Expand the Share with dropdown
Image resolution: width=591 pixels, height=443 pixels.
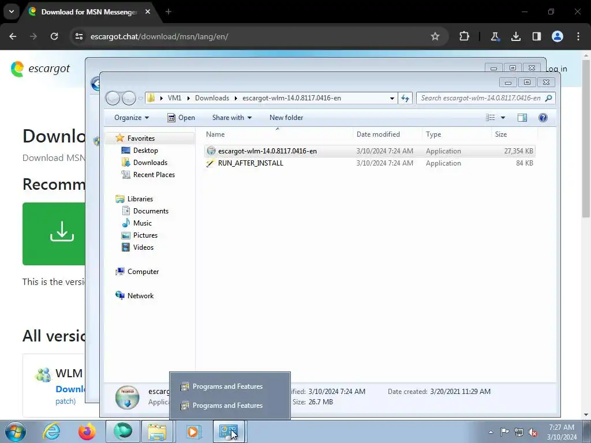[x=232, y=118]
